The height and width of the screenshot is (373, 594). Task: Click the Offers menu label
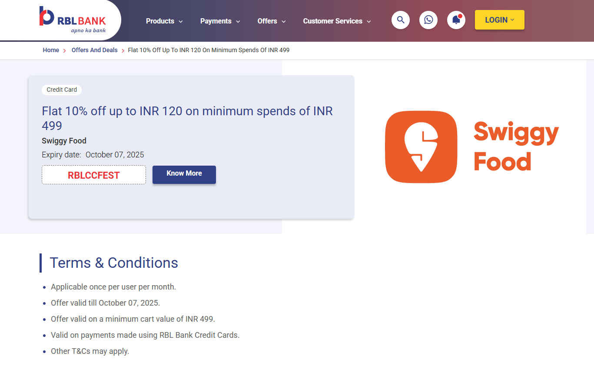[267, 21]
